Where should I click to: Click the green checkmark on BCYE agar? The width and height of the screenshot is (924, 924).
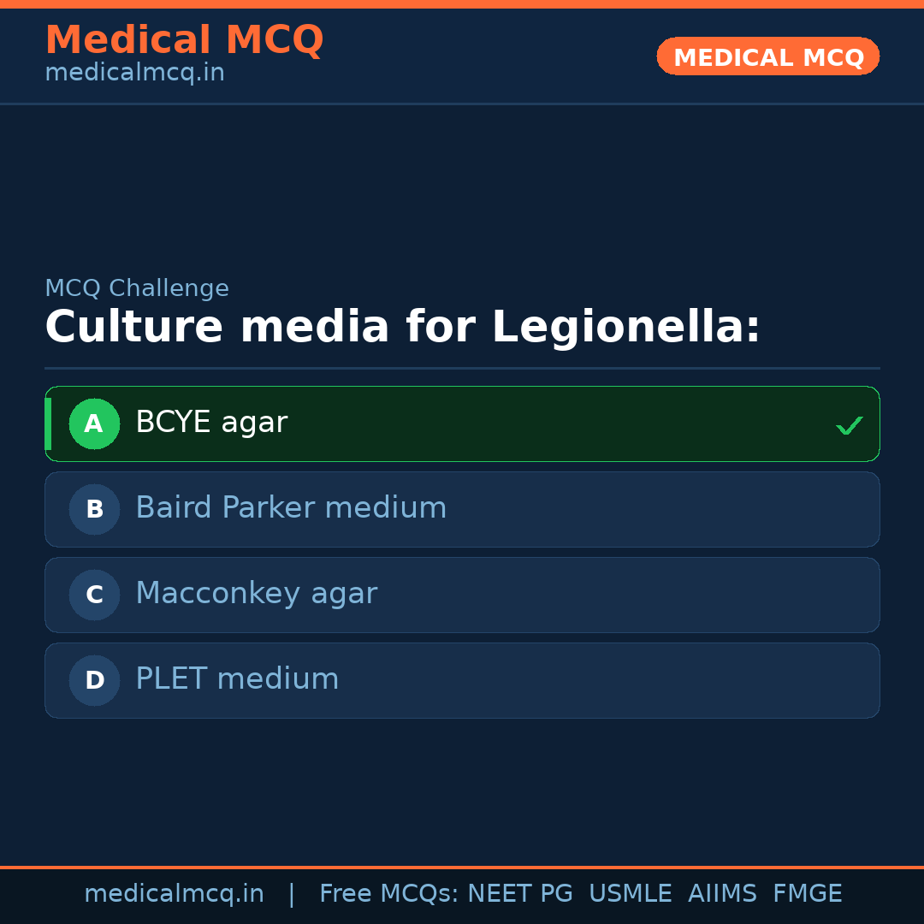pyautogui.click(x=849, y=425)
